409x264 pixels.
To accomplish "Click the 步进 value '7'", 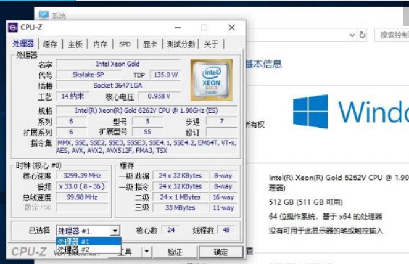I will pos(221,122).
